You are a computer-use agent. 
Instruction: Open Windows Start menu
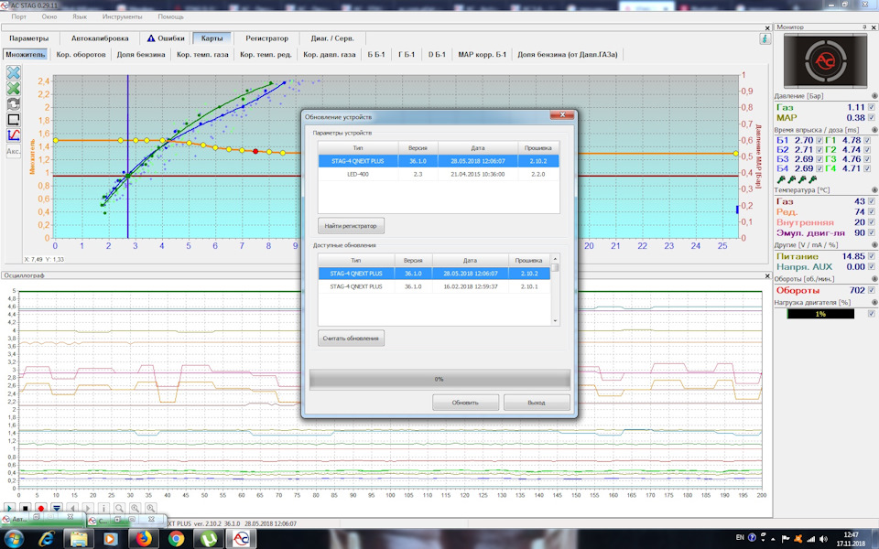14,539
